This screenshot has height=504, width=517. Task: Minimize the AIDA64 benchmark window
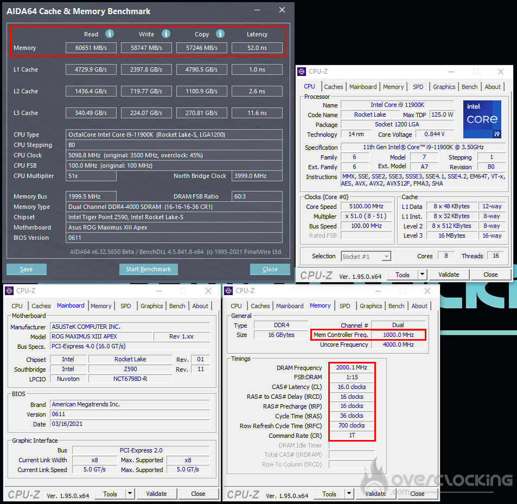coord(257,10)
